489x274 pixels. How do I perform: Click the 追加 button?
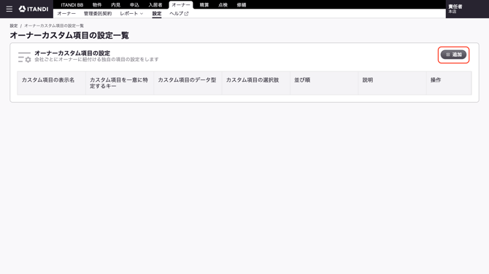point(453,55)
